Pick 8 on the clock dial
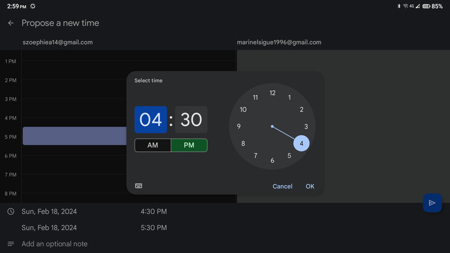 (x=243, y=143)
